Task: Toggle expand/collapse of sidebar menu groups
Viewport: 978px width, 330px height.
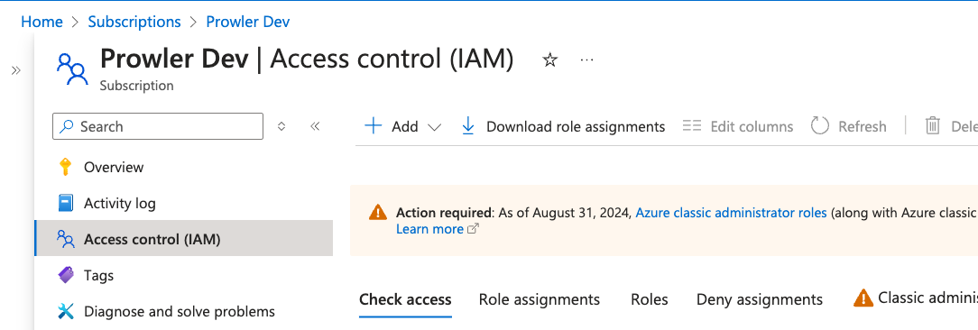Action: click(281, 126)
